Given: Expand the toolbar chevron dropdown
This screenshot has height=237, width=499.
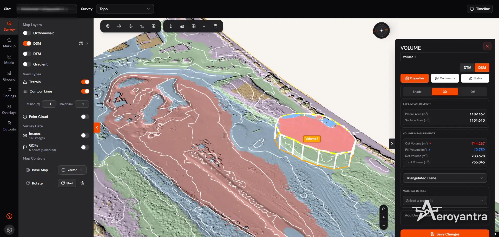Looking at the screenshot, I should [x=204, y=26].
